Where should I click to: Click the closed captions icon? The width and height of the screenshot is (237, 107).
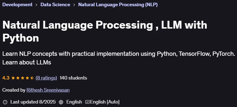click(x=87, y=102)
